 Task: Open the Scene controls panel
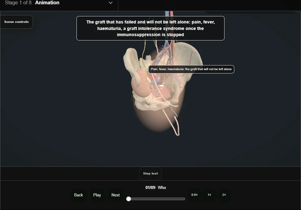17,22
